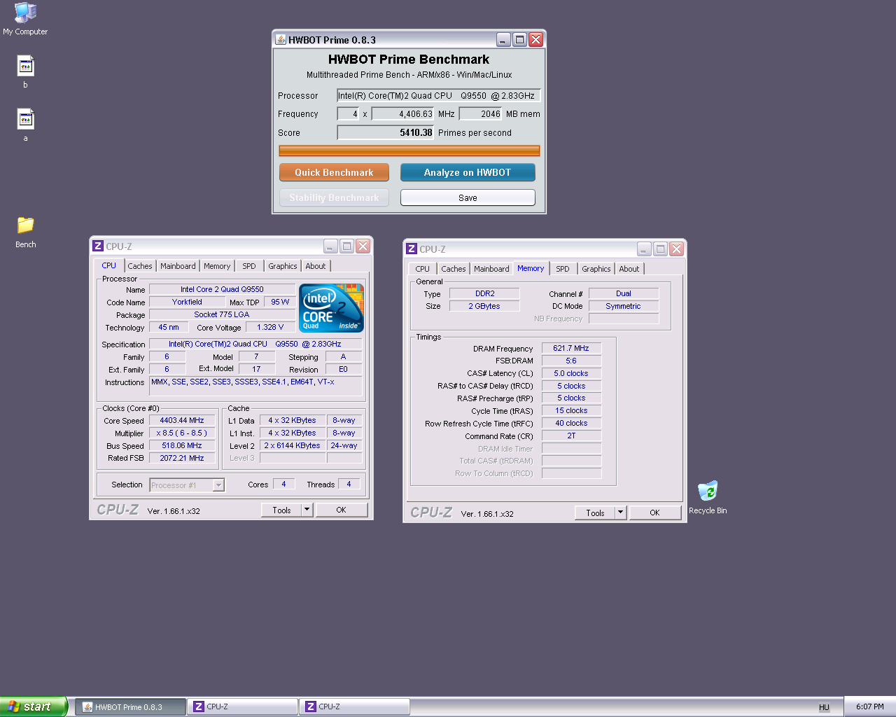Click the Core Speed value 4403.44 MHz

click(x=182, y=421)
